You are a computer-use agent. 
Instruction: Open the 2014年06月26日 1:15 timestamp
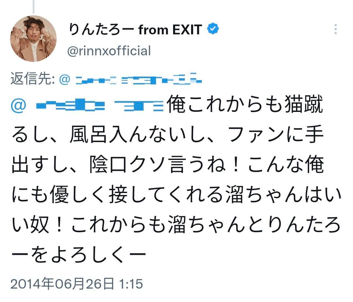click(x=77, y=284)
